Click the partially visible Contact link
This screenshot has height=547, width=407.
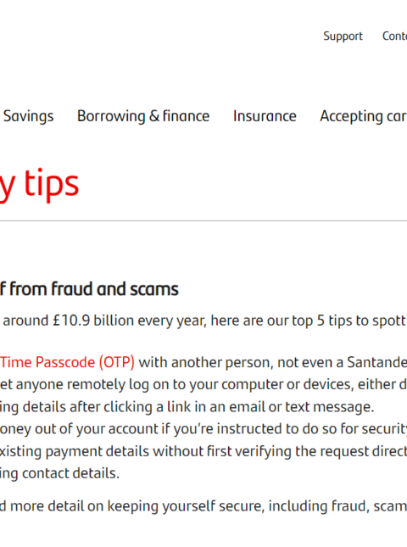pos(394,36)
